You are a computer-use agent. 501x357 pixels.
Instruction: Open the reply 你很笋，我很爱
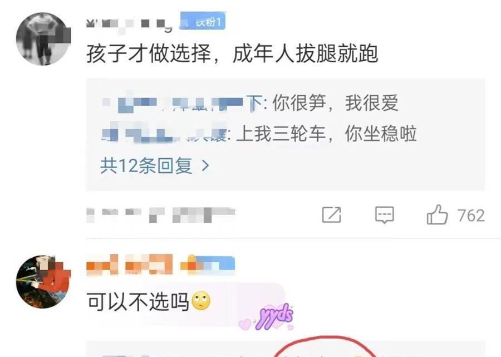pos(335,103)
